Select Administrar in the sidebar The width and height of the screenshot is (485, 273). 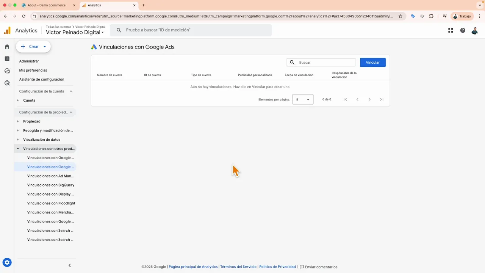point(29,61)
